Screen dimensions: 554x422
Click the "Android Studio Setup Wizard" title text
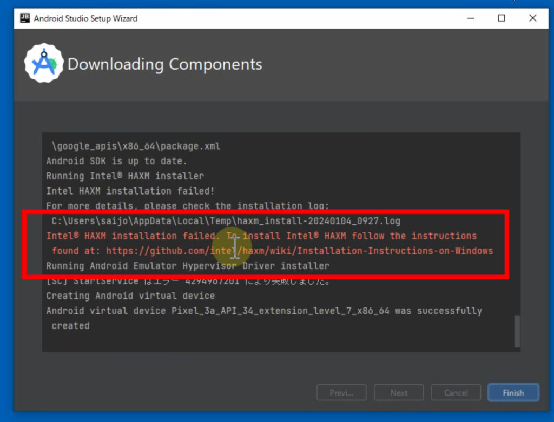[85, 18]
